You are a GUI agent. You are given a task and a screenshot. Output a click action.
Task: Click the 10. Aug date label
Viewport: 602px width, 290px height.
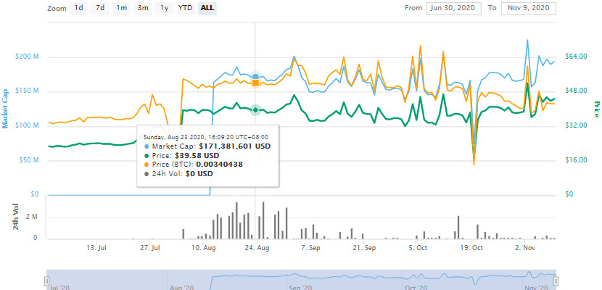pos(204,248)
